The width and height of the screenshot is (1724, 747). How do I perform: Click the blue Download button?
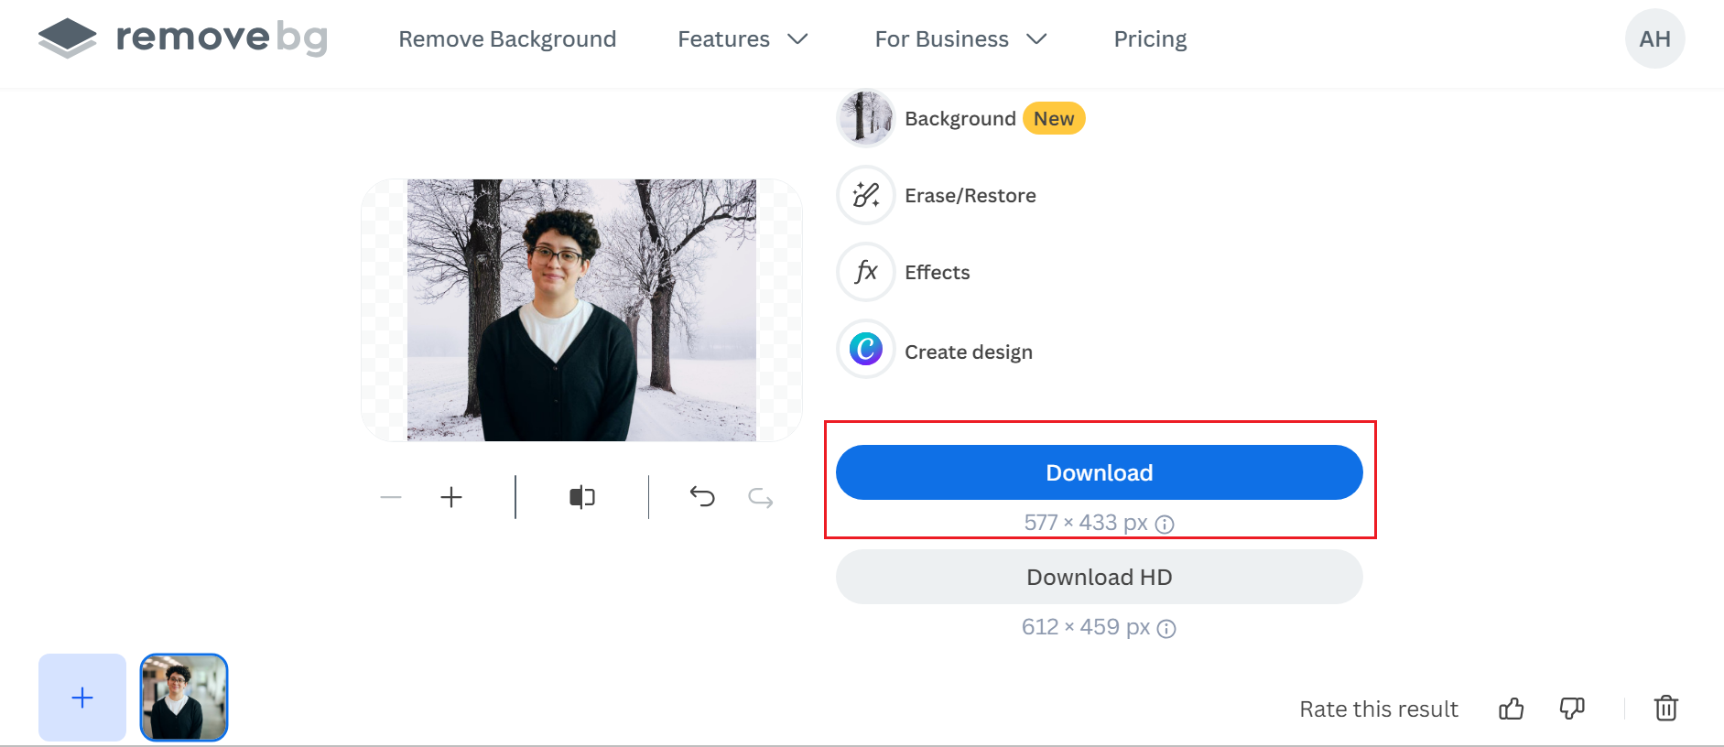tap(1100, 472)
